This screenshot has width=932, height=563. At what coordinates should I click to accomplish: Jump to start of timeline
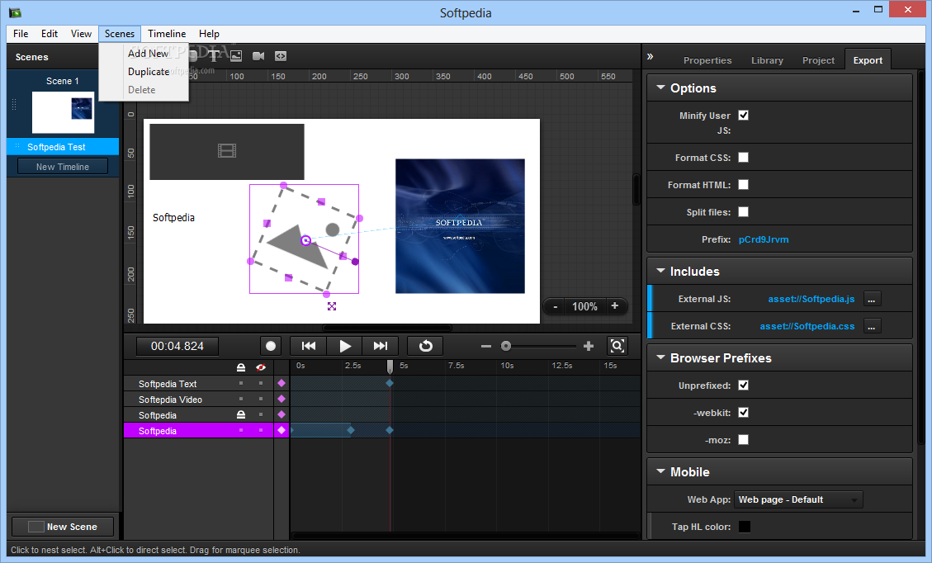(x=309, y=346)
